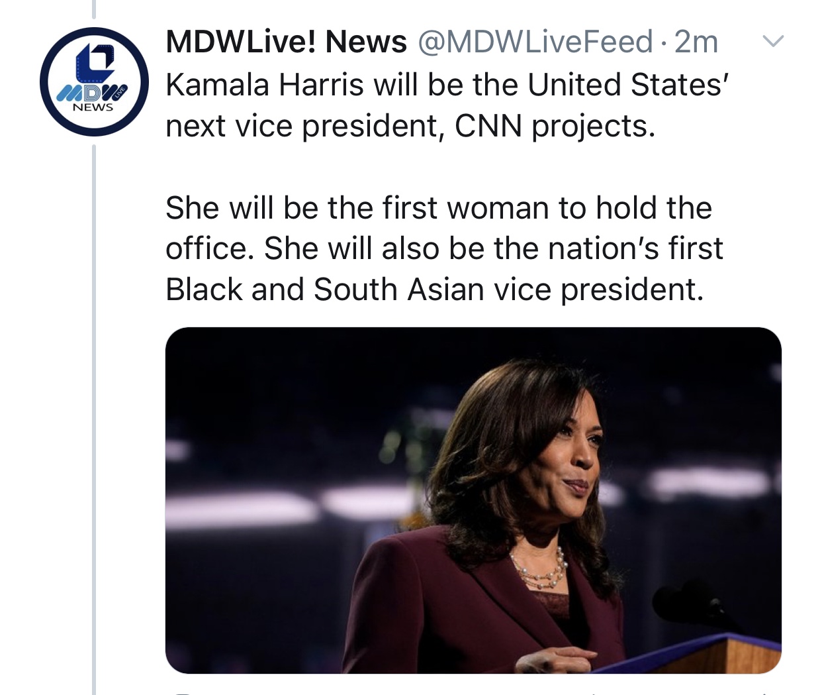The image size is (822, 695).
Task: Click the MDWLive! News display name
Action: (286, 42)
